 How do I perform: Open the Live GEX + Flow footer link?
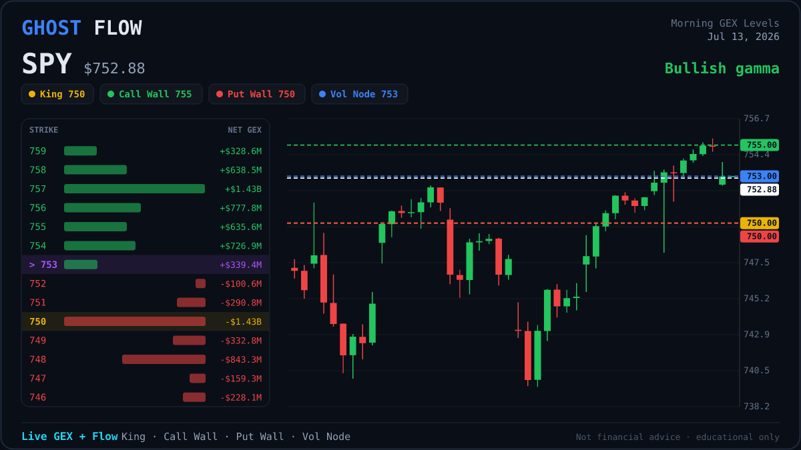pos(69,437)
